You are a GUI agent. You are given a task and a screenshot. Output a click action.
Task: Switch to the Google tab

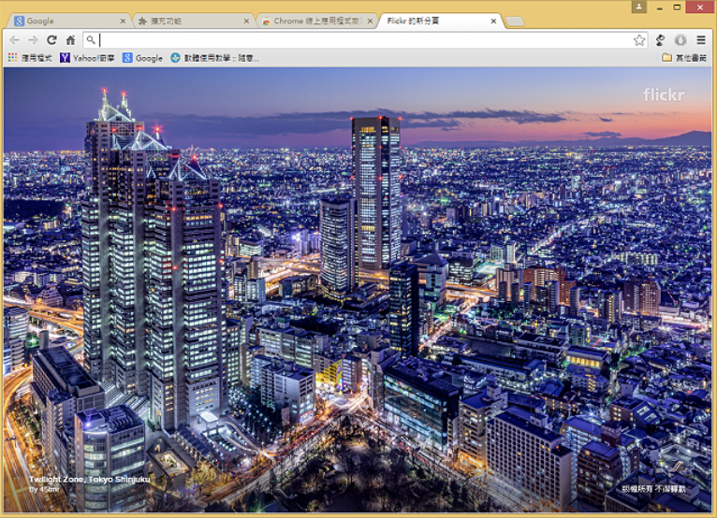coord(68,21)
